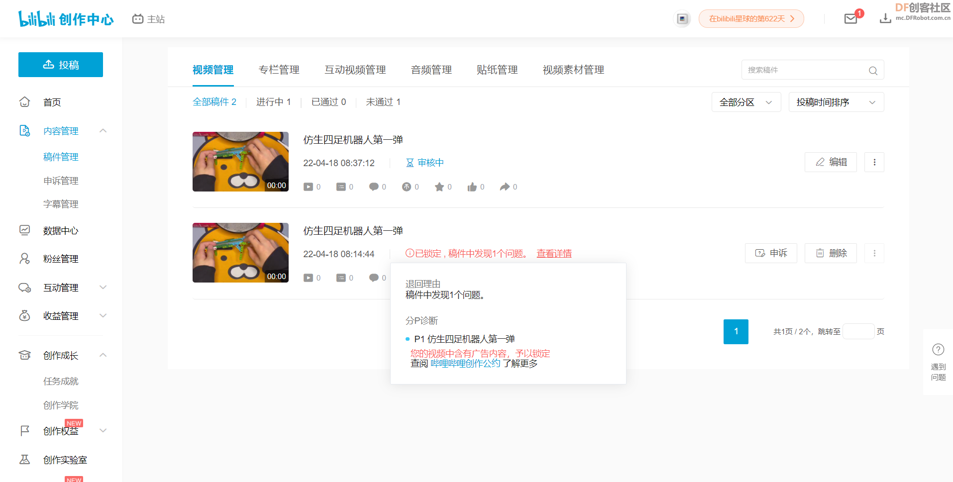Open thumbnail of video under review
The image size is (953, 482).
(x=240, y=162)
